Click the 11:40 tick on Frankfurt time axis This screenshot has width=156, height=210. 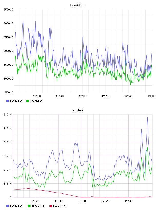[x=60, y=96]
